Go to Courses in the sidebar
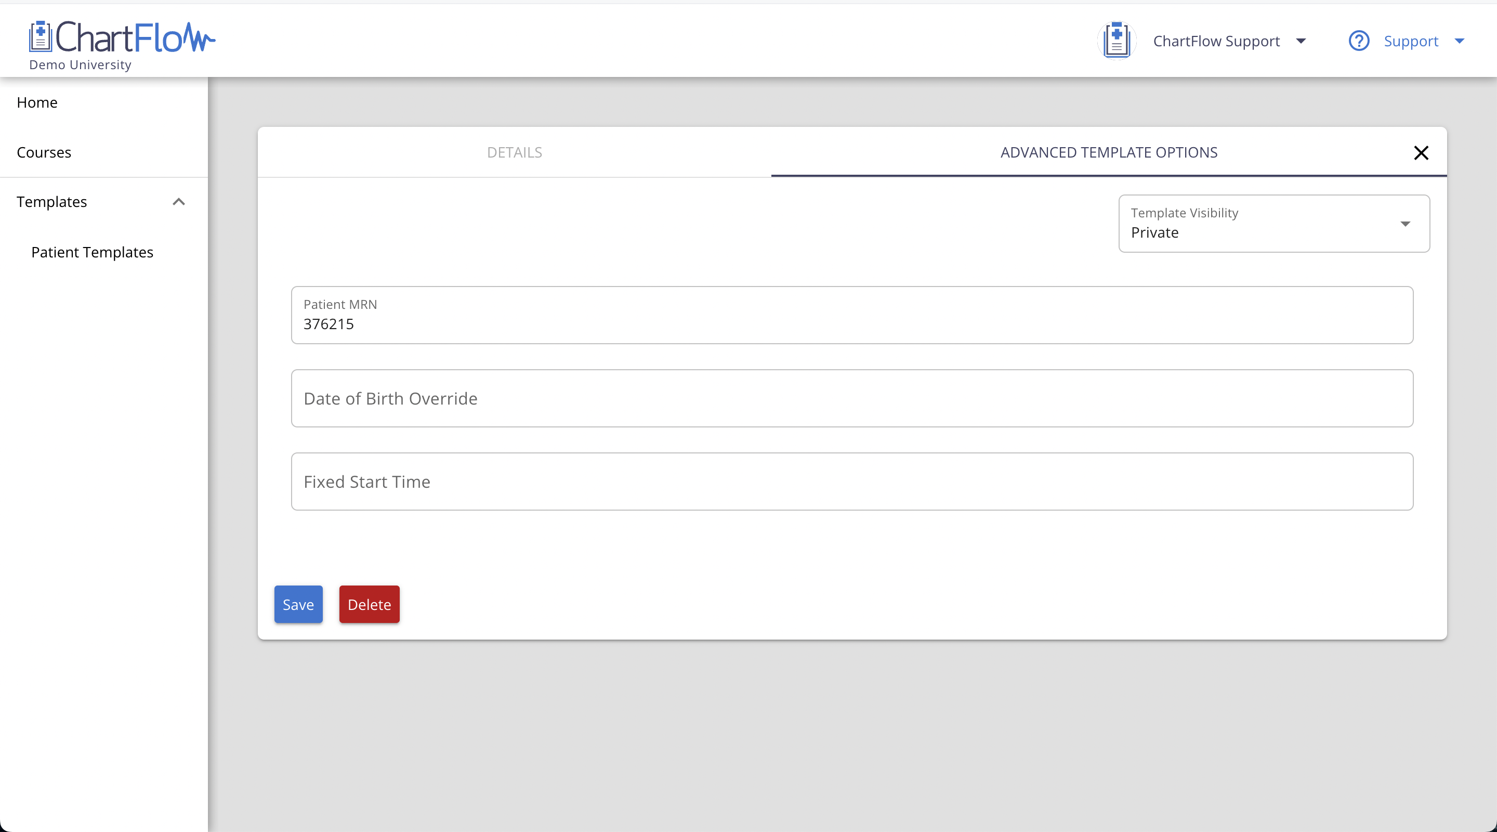The height and width of the screenshot is (832, 1497). pos(44,152)
